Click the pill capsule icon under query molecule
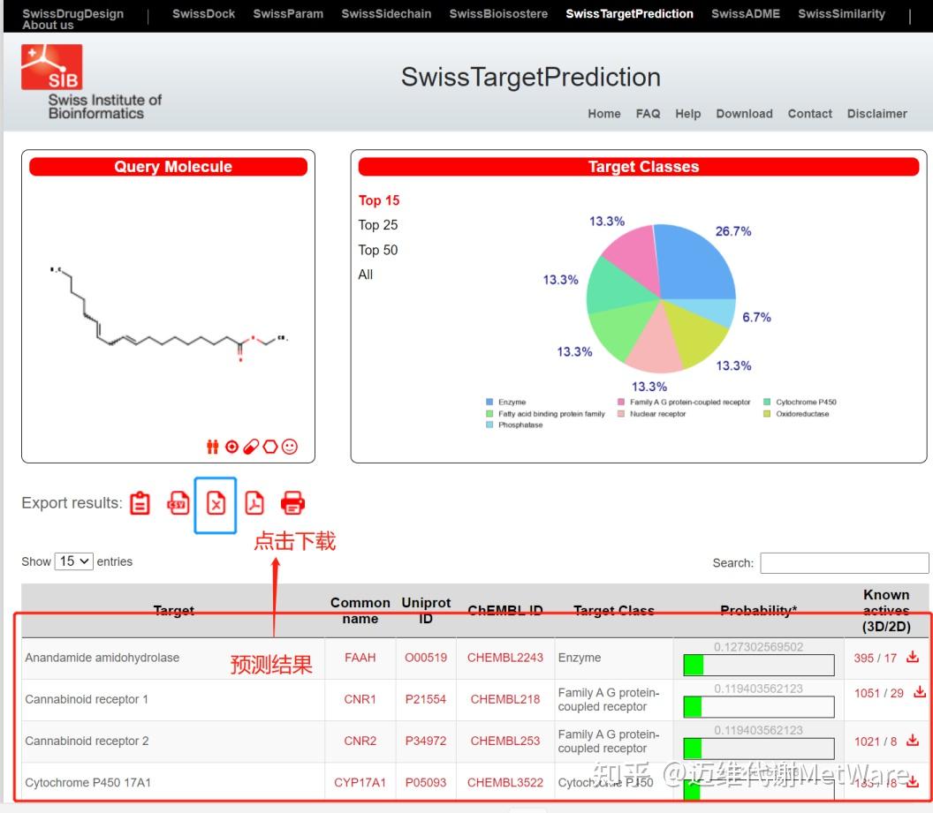Screen dimensions: 933x813 (251, 447)
